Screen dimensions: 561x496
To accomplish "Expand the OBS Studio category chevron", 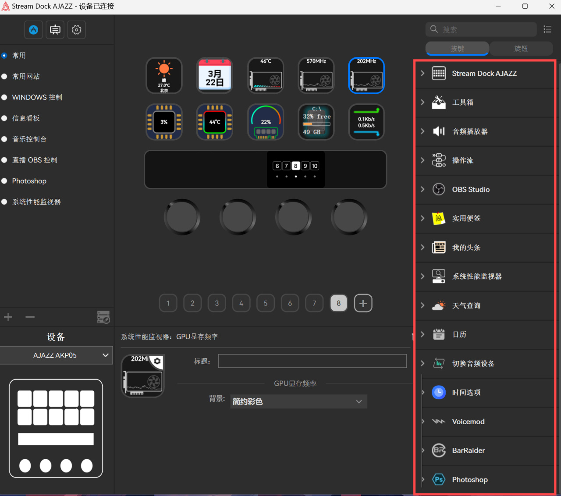I will (x=423, y=189).
